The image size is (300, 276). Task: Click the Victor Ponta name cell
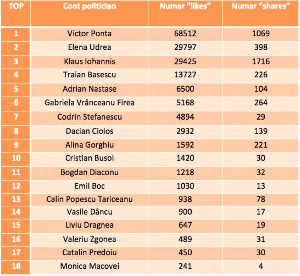[89, 34]
